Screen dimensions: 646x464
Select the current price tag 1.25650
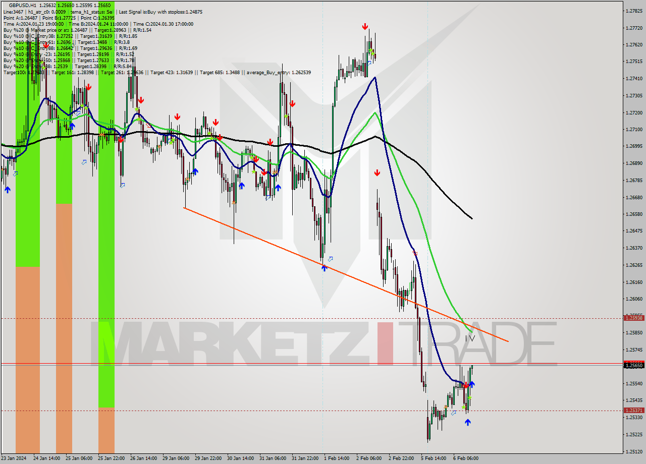(634, 365)
